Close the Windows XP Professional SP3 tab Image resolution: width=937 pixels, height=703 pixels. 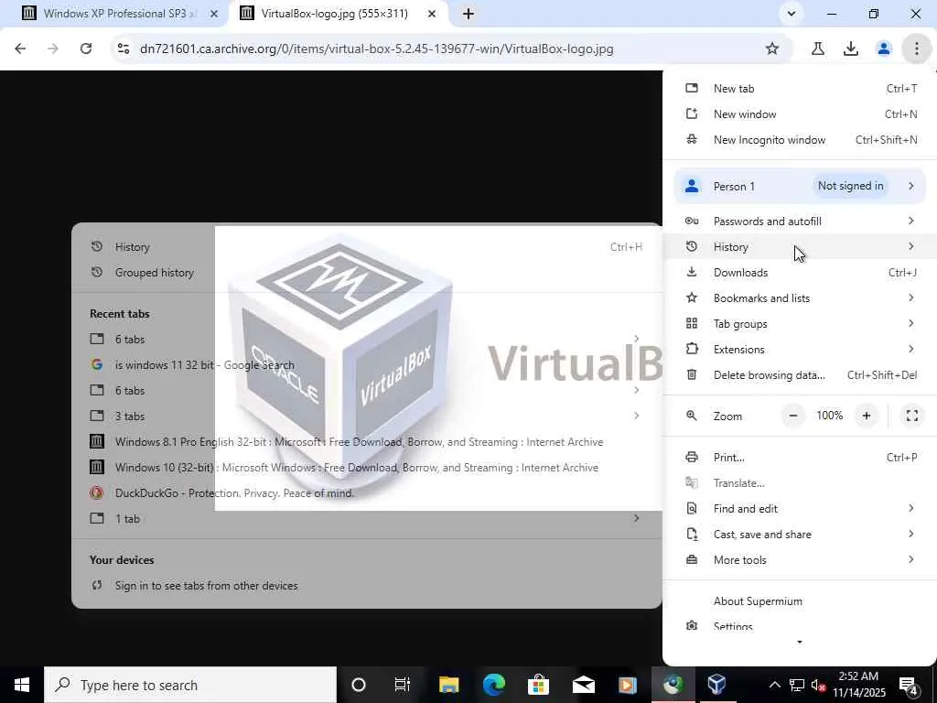click(214, 13)
